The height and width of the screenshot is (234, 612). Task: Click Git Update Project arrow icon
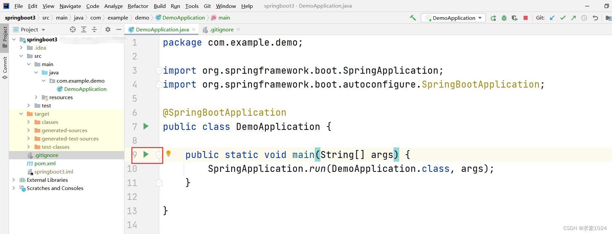point(552,18)
